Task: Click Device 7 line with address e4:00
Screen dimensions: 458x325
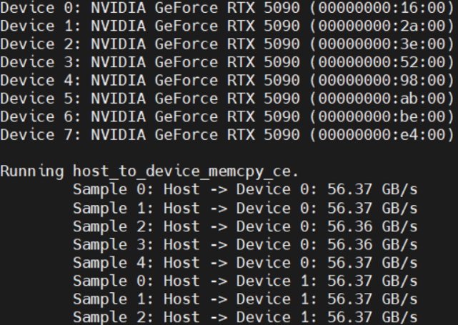Action: [x=227, y=135]
